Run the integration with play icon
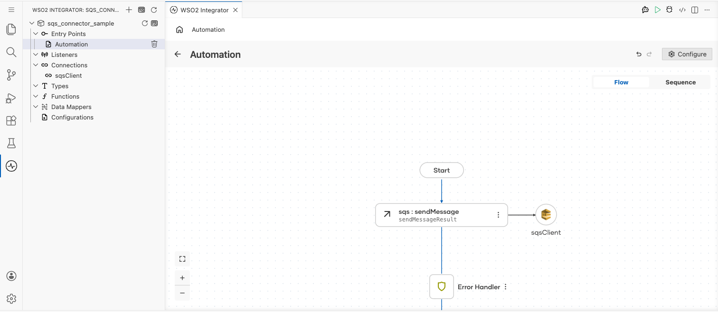 (657, 10)
